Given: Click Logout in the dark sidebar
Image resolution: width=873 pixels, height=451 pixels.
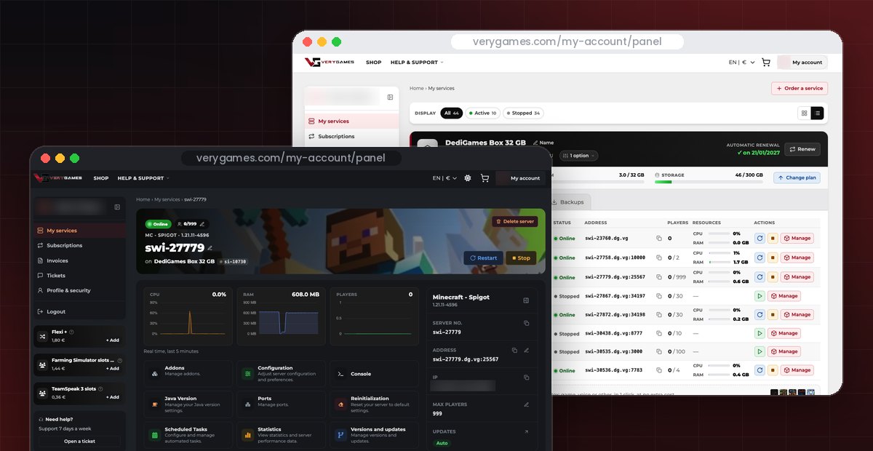Looking at the screenshot, I should (x=79, y=311).
